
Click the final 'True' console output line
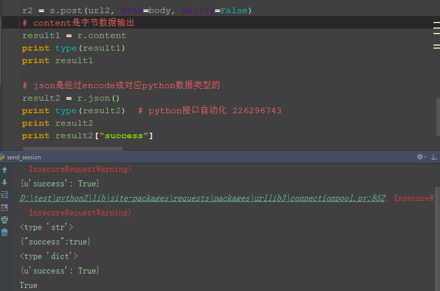[29, 285]
